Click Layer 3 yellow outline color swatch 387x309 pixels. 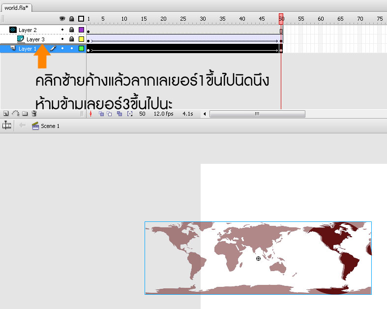(x=81, y=39)
